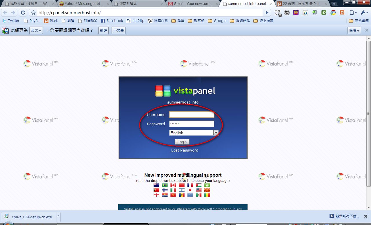
Task: Expand the 網路硬碟 bookmark folder
Action: click(x=240, y=21)
